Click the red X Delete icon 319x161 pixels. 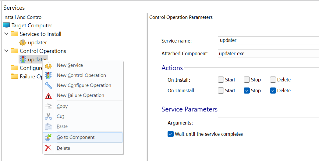(48, 148)
